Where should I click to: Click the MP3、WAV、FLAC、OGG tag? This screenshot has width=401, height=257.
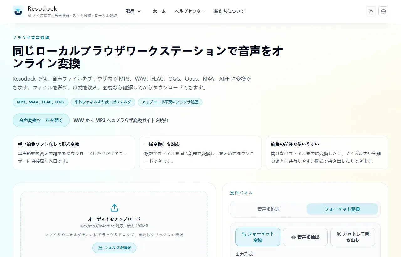(40, 102)
